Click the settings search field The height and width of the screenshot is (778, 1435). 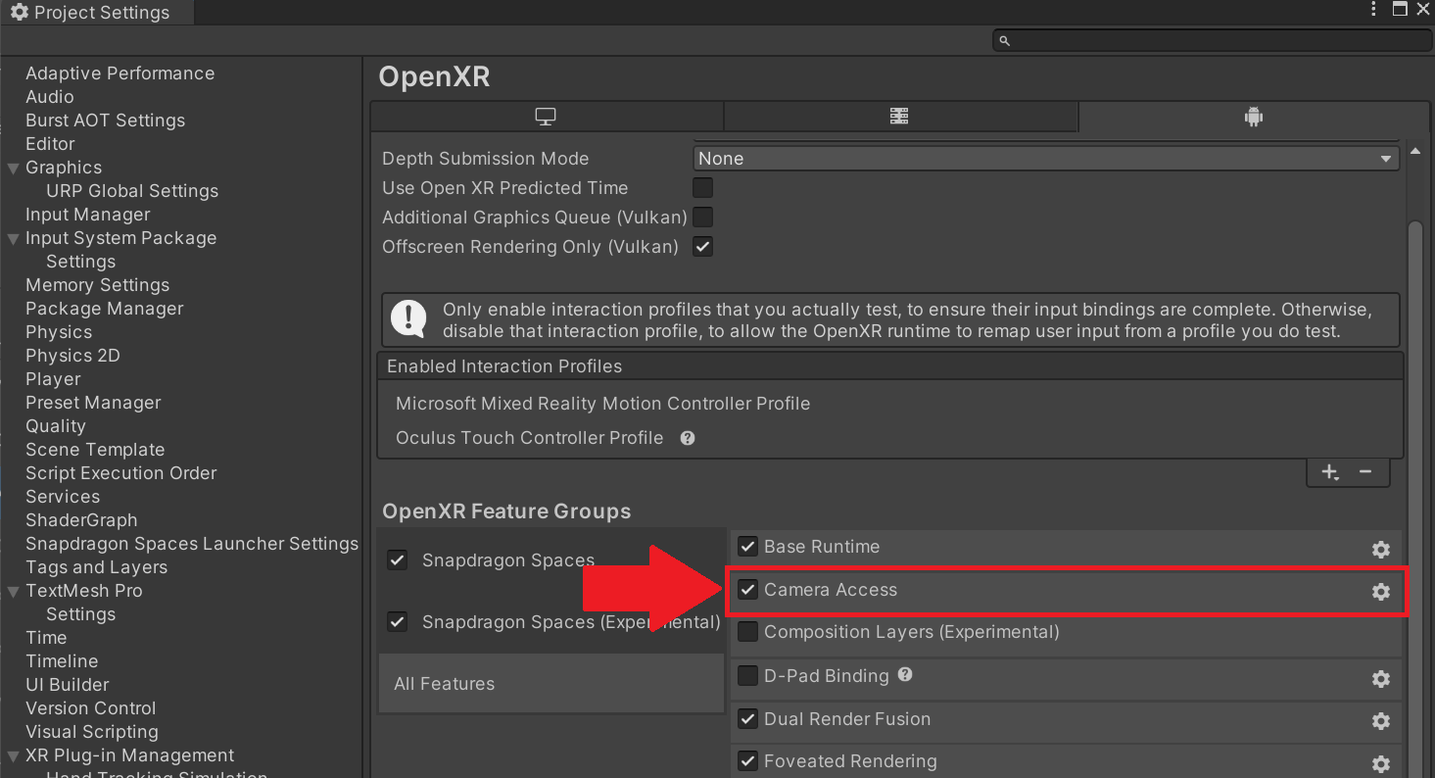tap(1213, 40)
